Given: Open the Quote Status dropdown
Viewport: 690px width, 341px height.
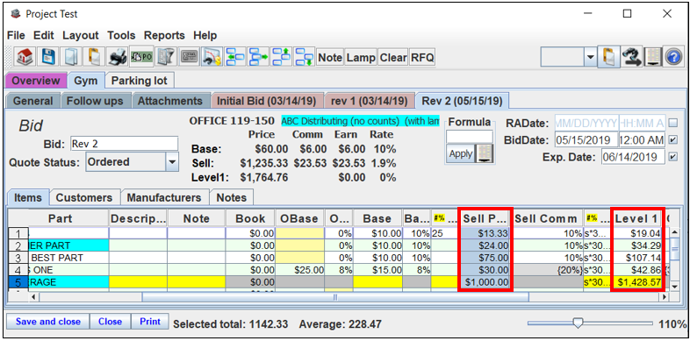Looking at the screenshot, I should (171, 162).
